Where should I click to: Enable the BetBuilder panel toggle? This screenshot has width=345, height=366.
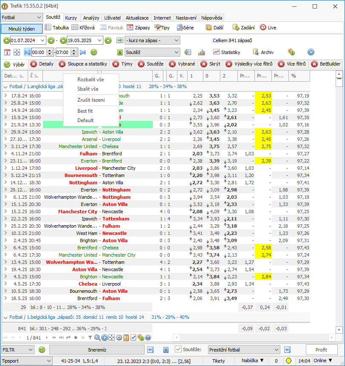coord(326,64)
